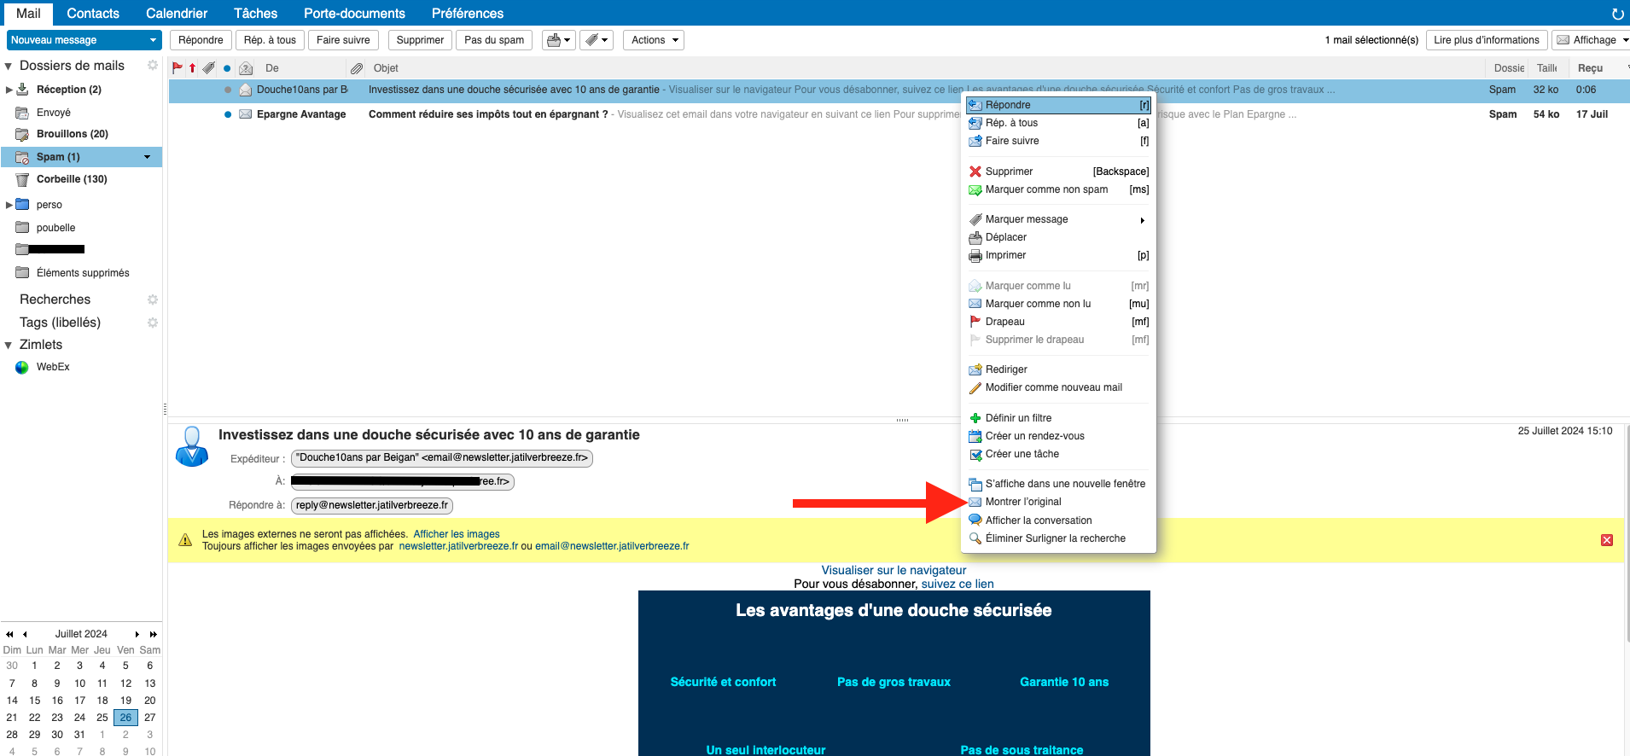Click the suivez ce lien unsubscribe link
Screen dimensions: 1630x756
point(958,584)
